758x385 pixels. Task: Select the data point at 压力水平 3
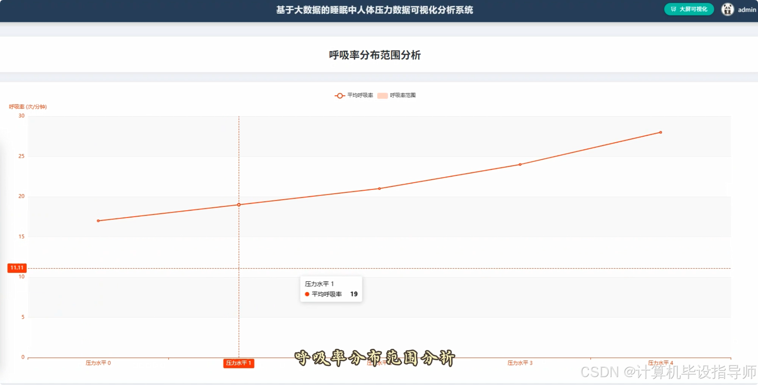tap(520, 165)
